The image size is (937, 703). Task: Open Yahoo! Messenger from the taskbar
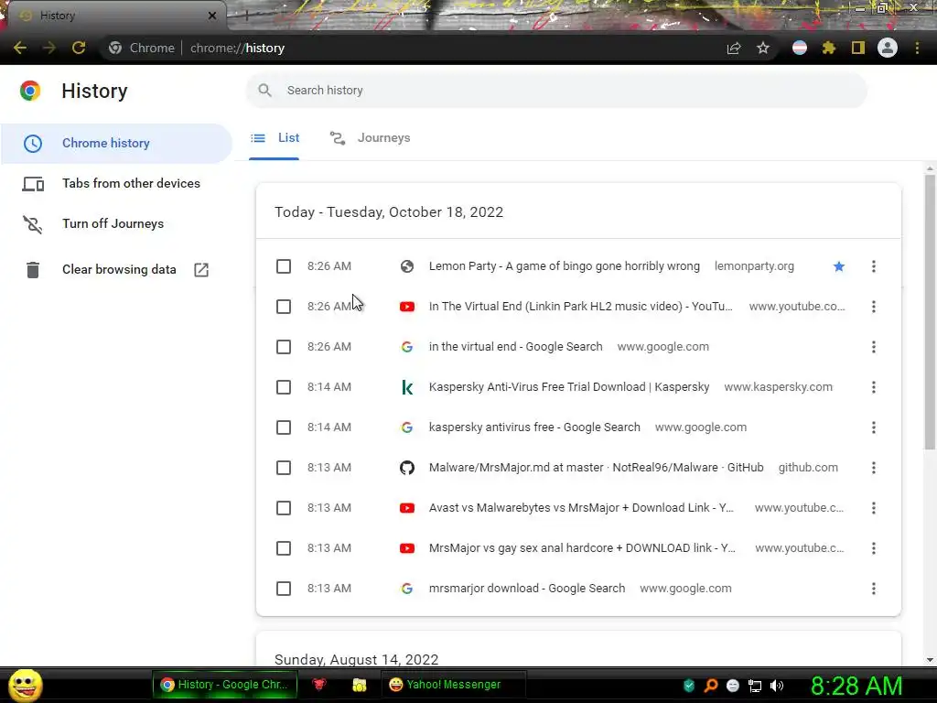click(x=453, y=685)
